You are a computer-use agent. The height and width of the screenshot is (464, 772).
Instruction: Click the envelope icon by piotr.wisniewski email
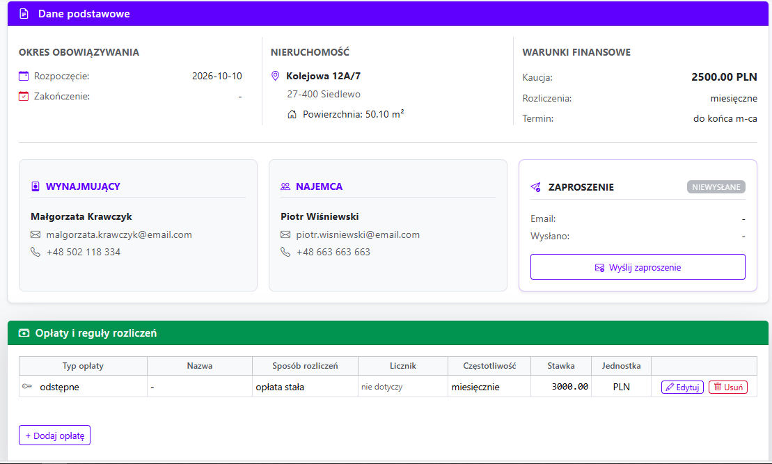pos(285,234)
